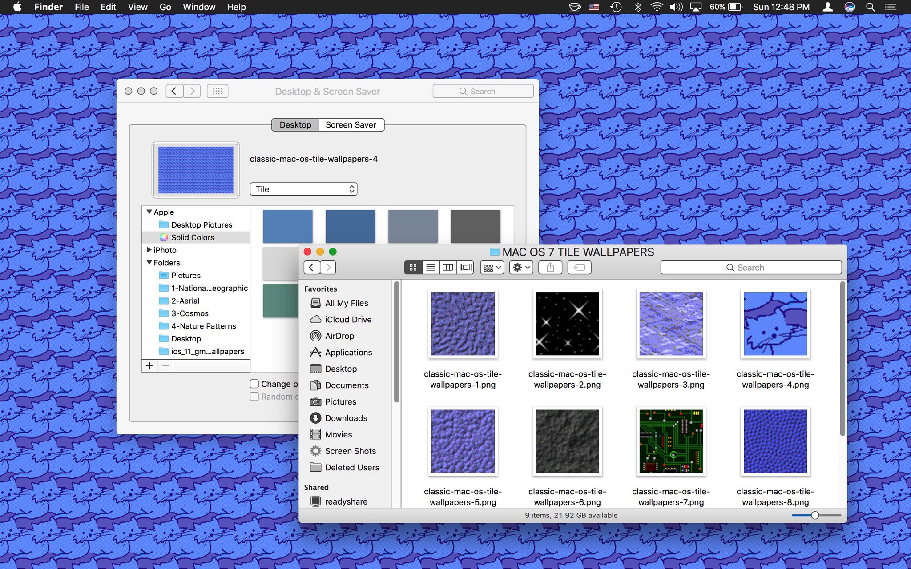Open the action gear menu in Finder
Image resolution: width=911 pixels, height=569 pixels.
pyautogui.click(x=520, y=267)
